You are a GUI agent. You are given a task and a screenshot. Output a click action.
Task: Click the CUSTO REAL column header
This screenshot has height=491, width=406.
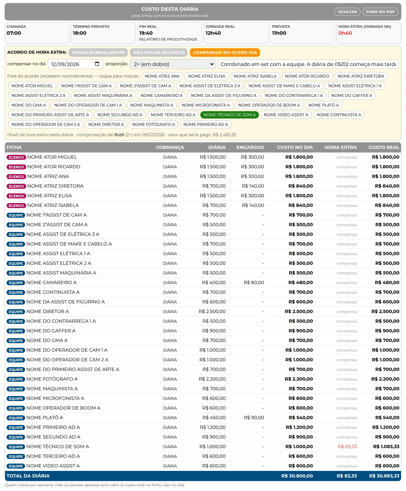(384, 147)
